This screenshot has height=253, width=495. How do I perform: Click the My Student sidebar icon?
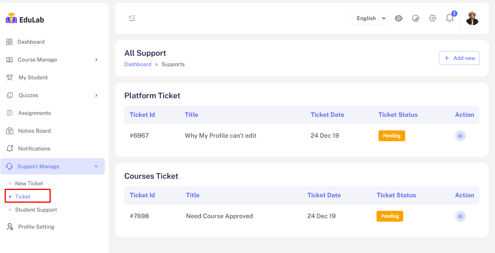pyautogui.click(x=10, y=77)
